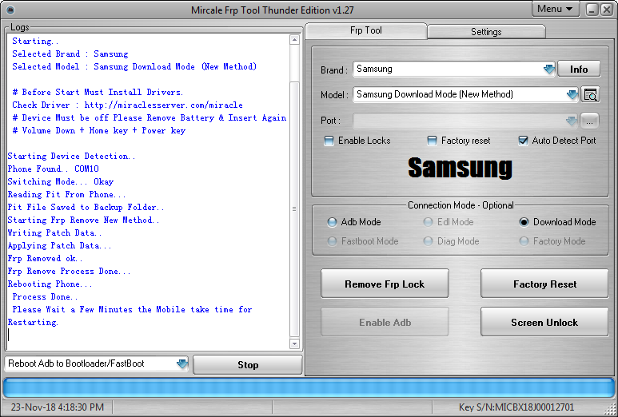This screenshot has width=618, height=417.
Task: Click 'Reading Pit From Phone...' log line
Action: click(66, 195)
